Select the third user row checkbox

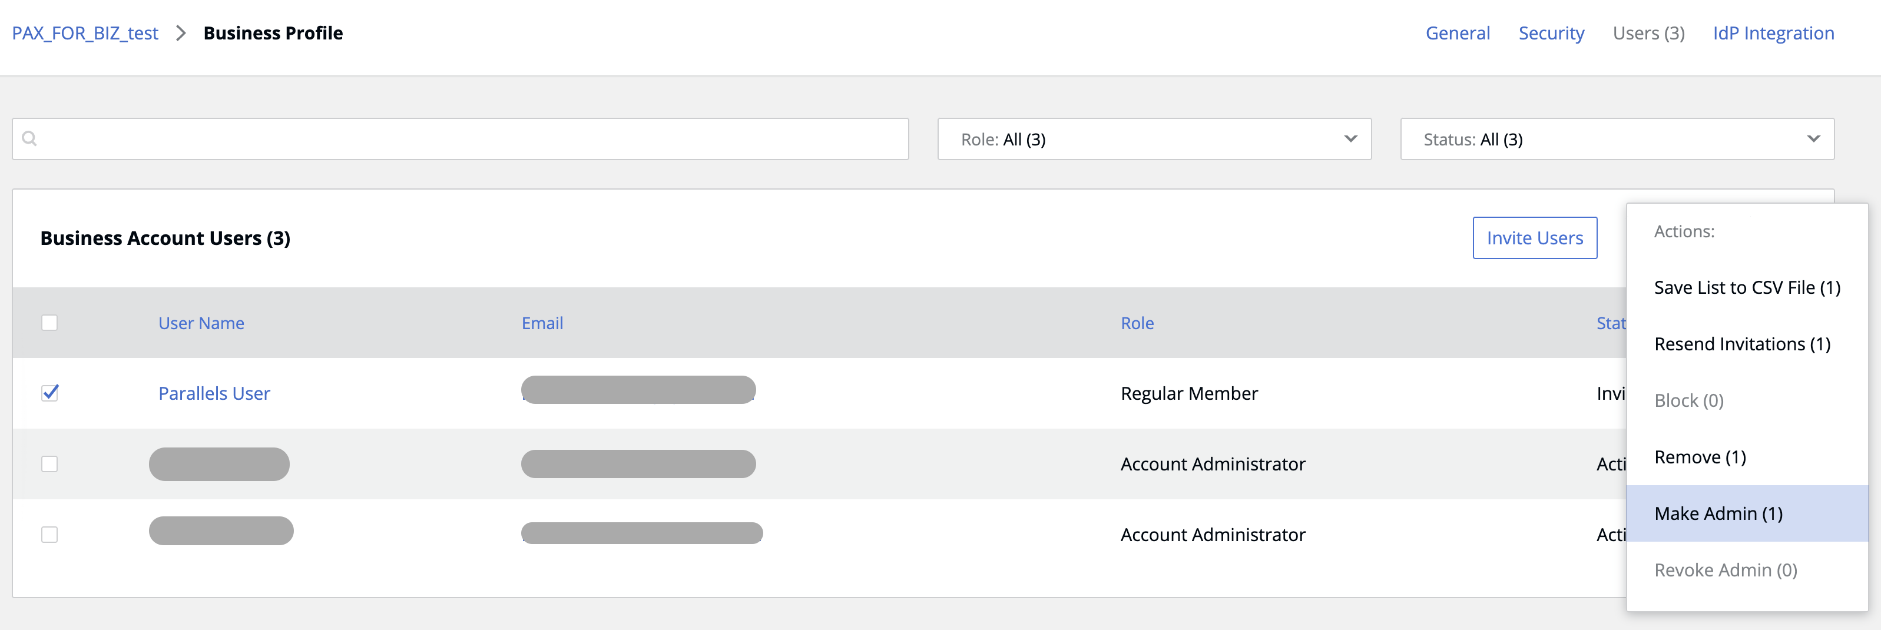(x=49, y=535)
